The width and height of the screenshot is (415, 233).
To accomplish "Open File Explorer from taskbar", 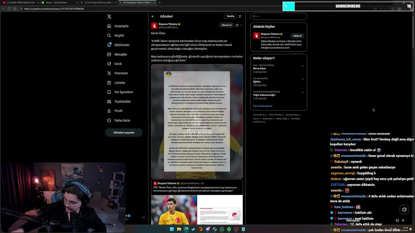I will 179,229.
